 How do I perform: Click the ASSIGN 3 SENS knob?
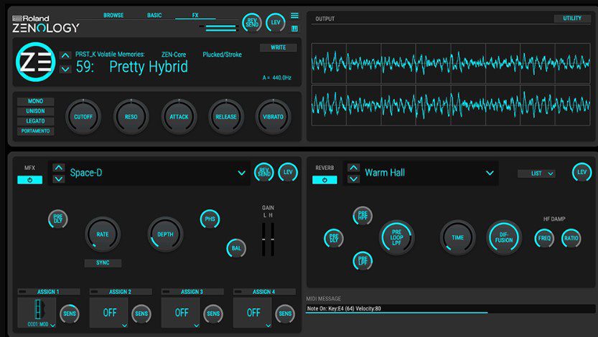point(213,314)
